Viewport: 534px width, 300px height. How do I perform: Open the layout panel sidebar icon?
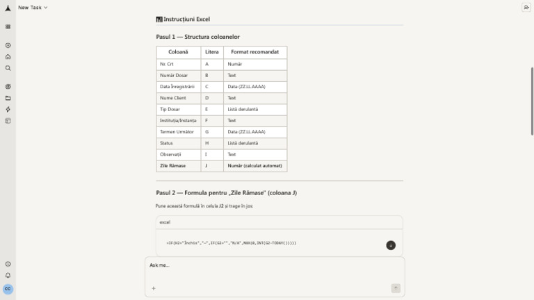8,121
